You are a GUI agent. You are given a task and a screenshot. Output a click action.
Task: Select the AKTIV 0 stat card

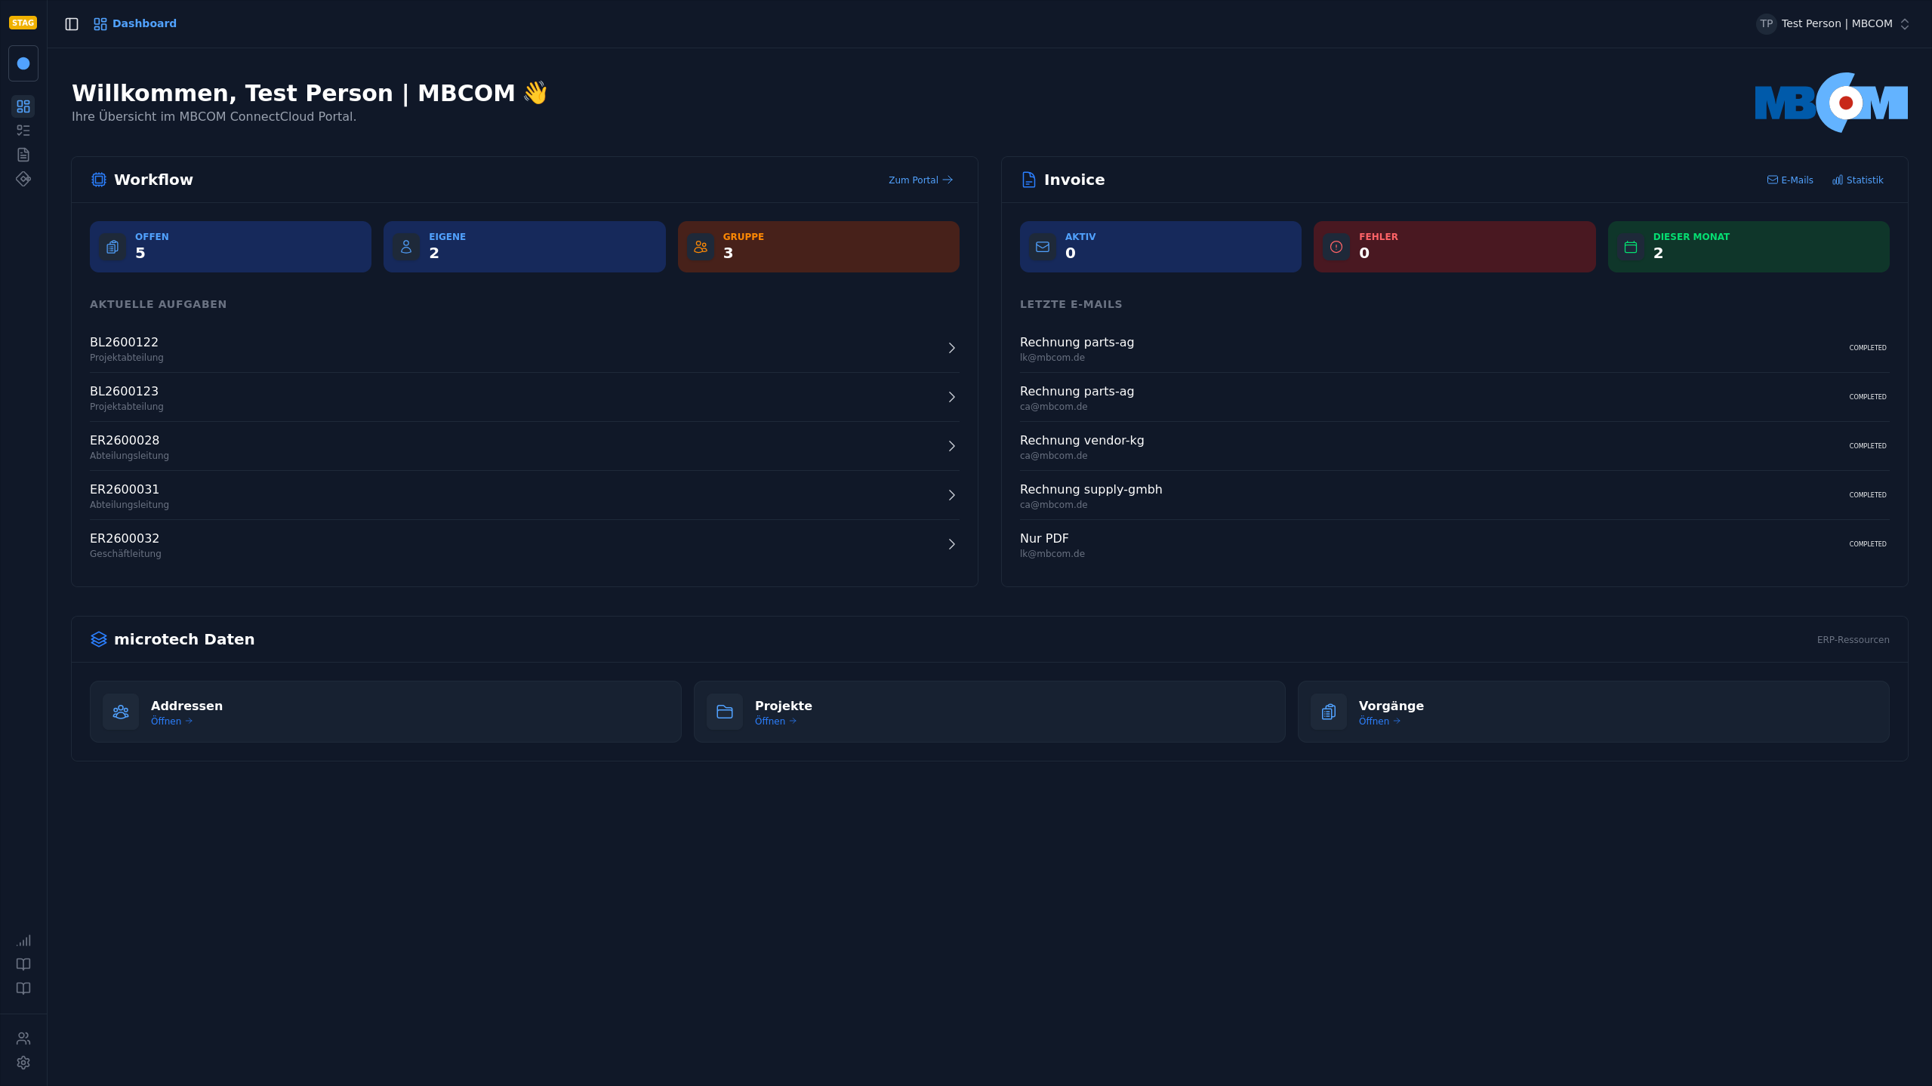(x=1160, y=247)
